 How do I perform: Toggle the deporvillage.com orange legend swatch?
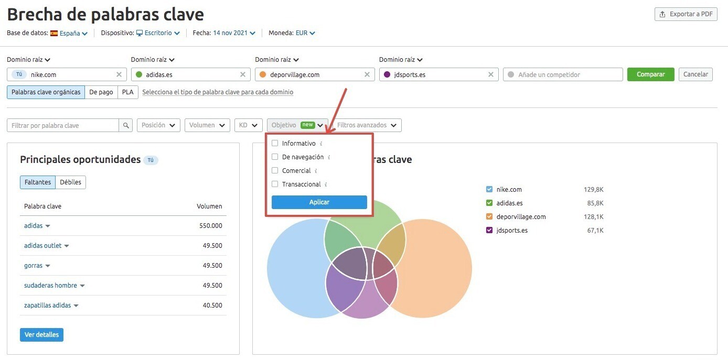tap(489, 216)
